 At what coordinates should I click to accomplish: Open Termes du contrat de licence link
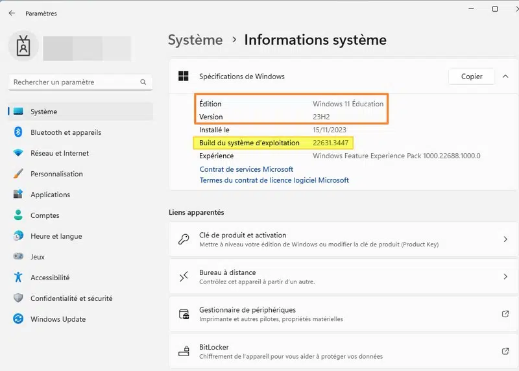click(274, 180)
